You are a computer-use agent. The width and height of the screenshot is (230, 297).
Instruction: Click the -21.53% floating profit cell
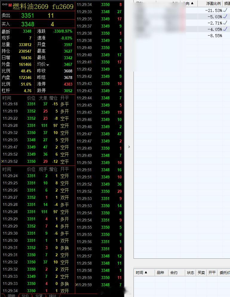pyautogui.click(x=214, y=10)
